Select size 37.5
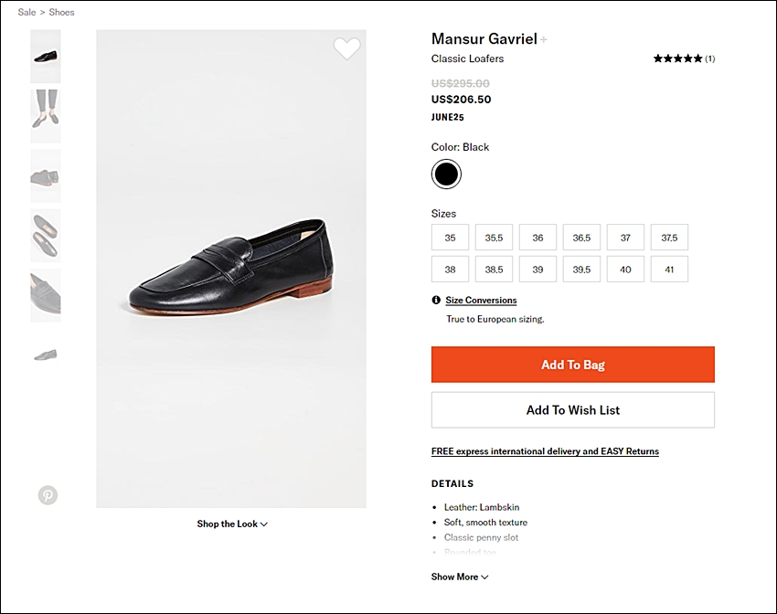777x614 pixels. (x=669, y=238)
